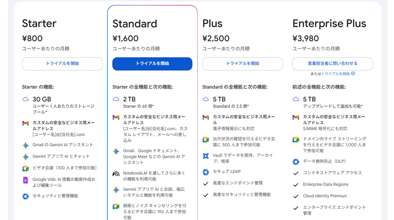Start the Starter plan trial

(x=62, y=64)
